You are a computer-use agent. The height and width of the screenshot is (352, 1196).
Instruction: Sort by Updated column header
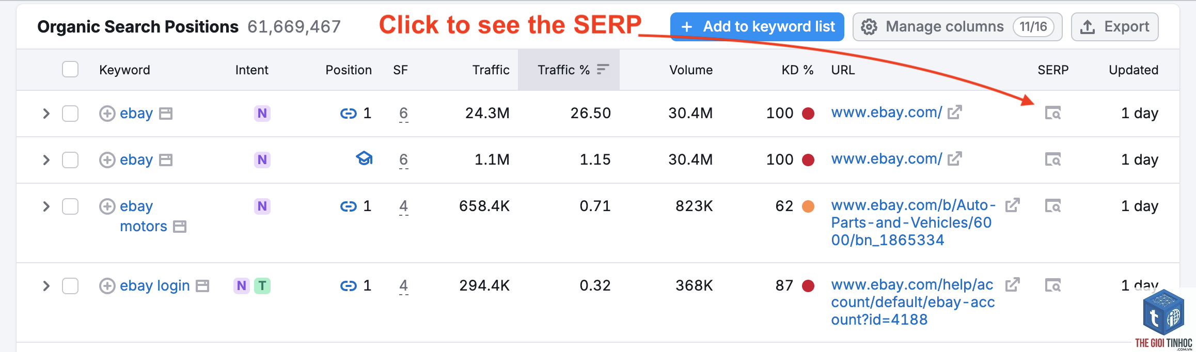click(x=1134, y=70)
